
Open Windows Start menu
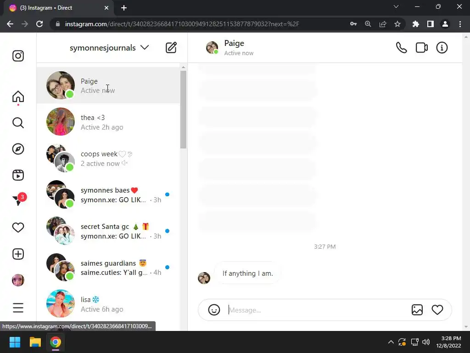pyautogui.click(x=15, y=342)
